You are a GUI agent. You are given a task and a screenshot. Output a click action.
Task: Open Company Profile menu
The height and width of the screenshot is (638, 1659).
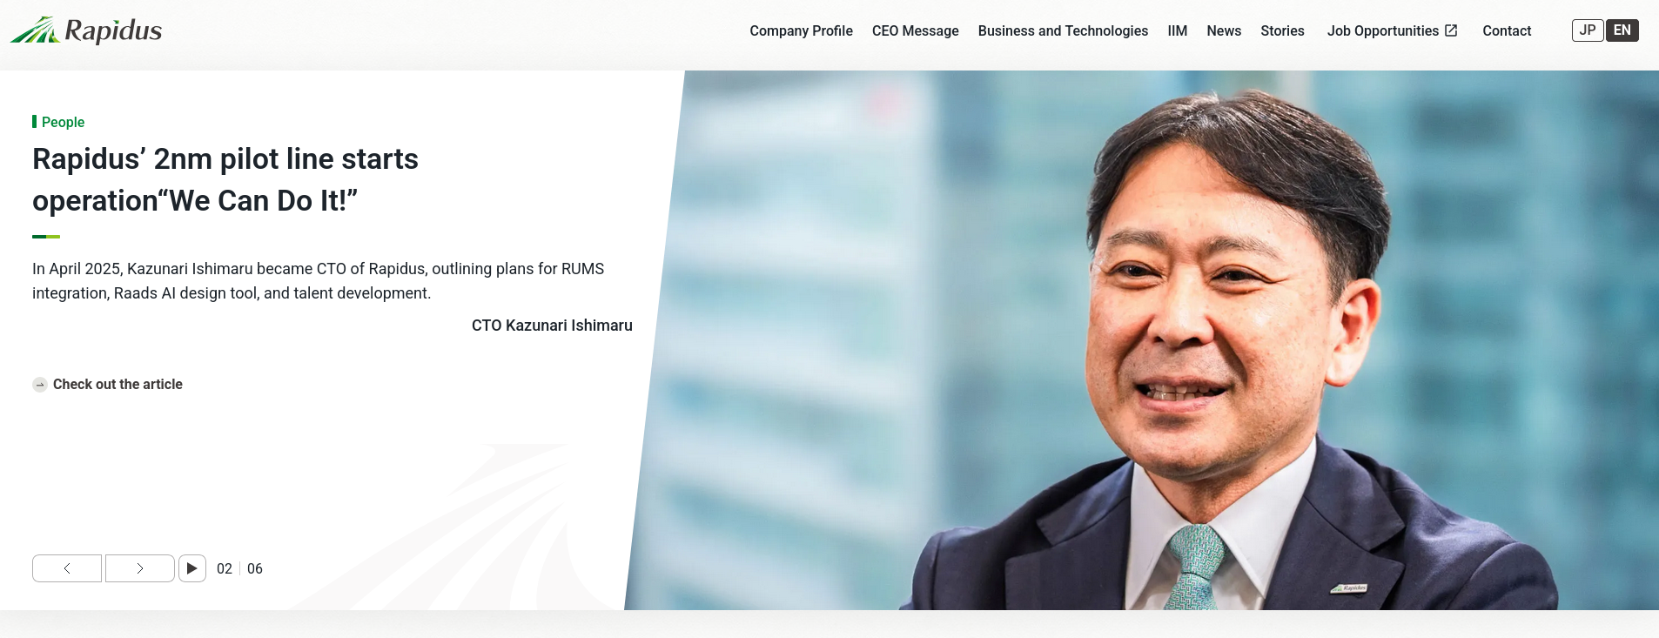[x=801, y=30]
